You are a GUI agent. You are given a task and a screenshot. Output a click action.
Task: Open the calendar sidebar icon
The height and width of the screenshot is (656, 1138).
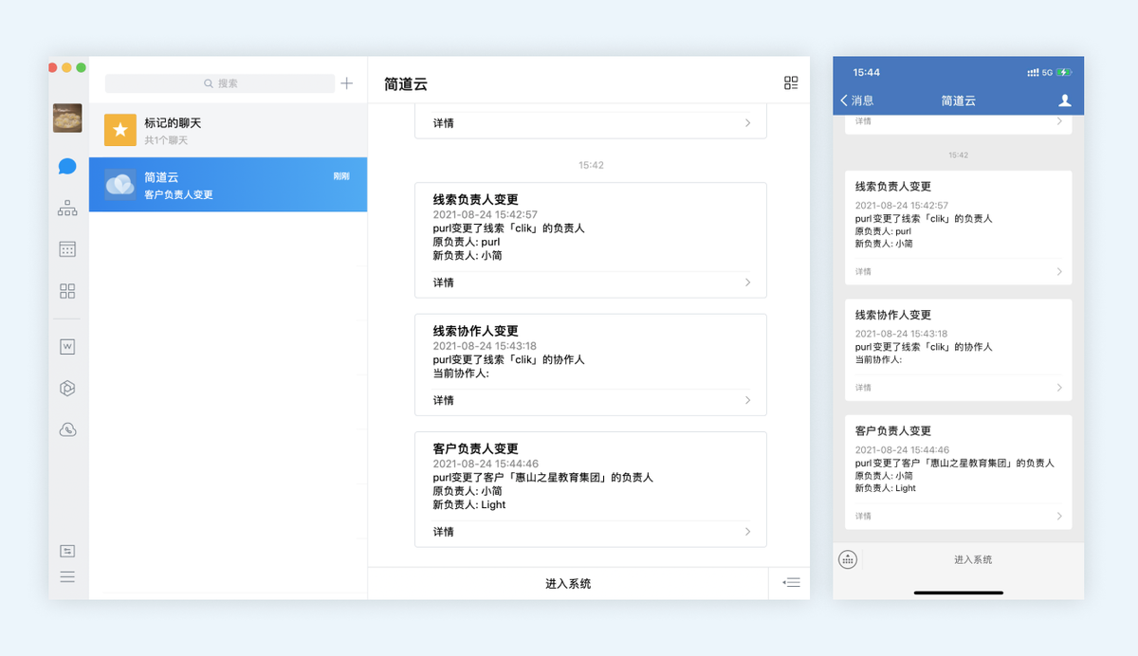[x=67, y=249]
